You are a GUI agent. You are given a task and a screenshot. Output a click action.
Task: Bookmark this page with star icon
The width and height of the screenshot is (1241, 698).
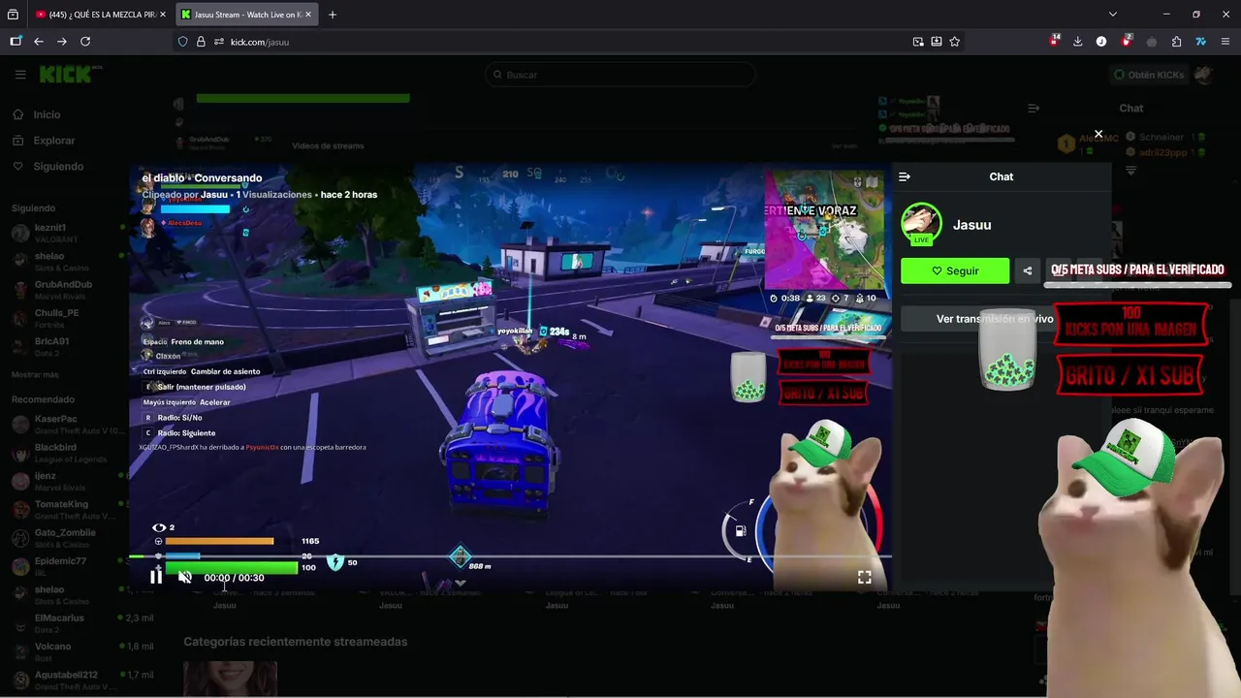pyautogui.click(x=955, y=42)
